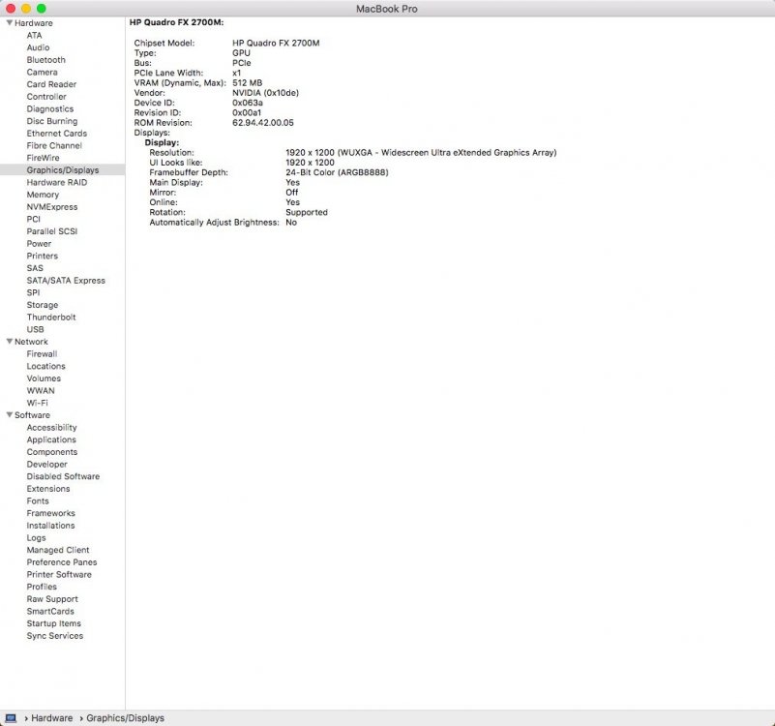Select Managed Client in the sidebar
This screenshot has height=726, width=775.
58,550
